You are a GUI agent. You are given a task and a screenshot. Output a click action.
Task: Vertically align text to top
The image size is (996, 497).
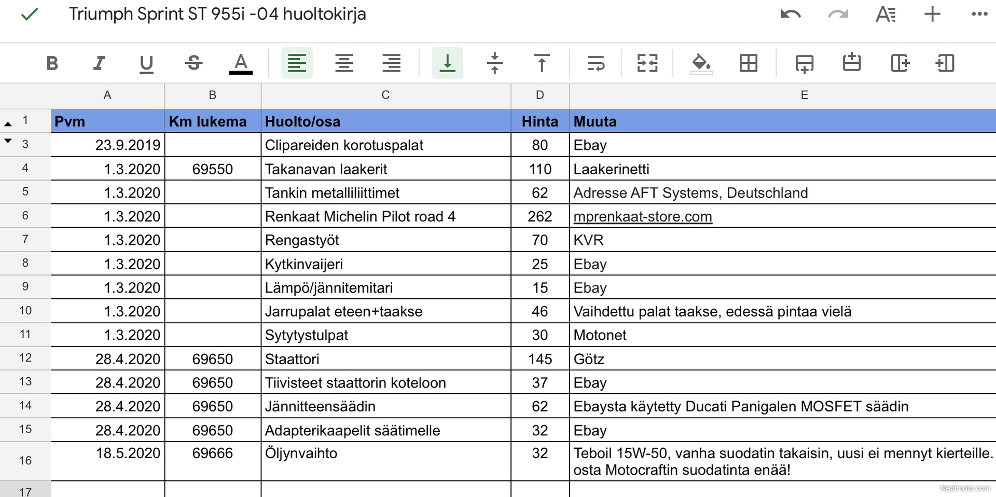coord(542,63)
